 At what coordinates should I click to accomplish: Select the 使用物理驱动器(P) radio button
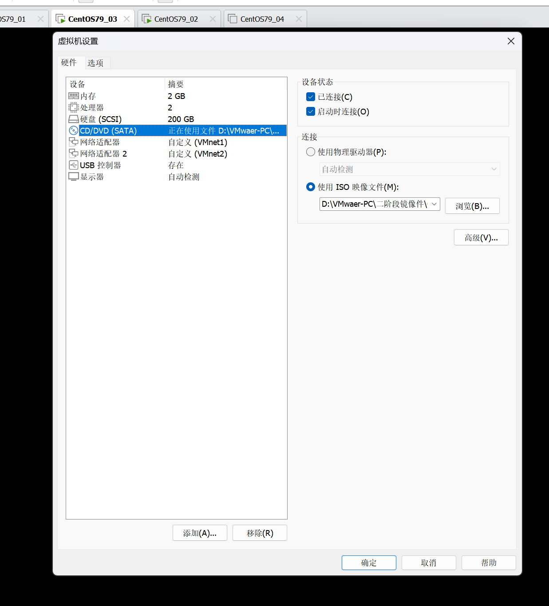pyautogui.click(x=310, y=151)
